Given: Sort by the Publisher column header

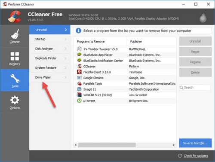Looking at the screenshot, I should [x=151, y=42].
